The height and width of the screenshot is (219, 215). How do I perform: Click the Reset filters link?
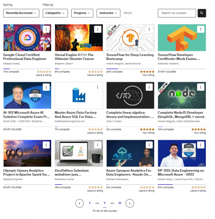click(x=128, y=13)
